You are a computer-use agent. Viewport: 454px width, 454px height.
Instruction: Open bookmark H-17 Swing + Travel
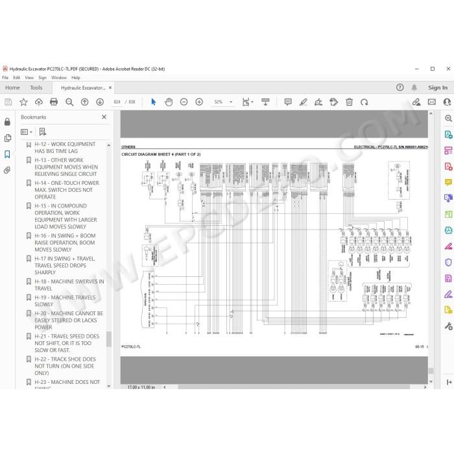(65, 265)
